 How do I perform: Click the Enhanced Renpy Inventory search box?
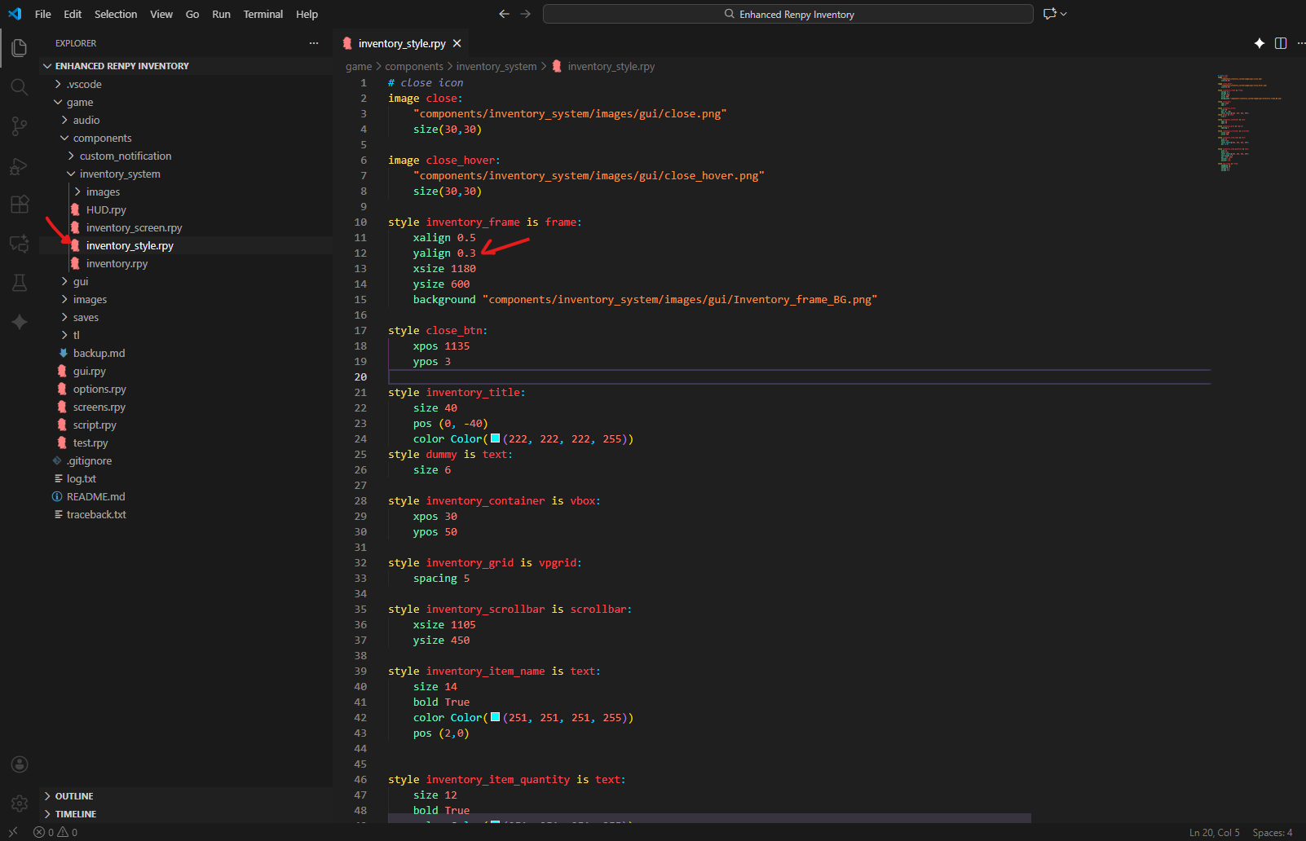788,14
